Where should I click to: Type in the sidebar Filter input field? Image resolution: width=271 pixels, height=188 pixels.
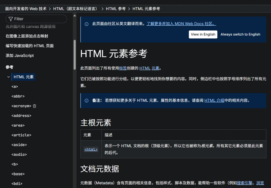(x=40, y=19)
